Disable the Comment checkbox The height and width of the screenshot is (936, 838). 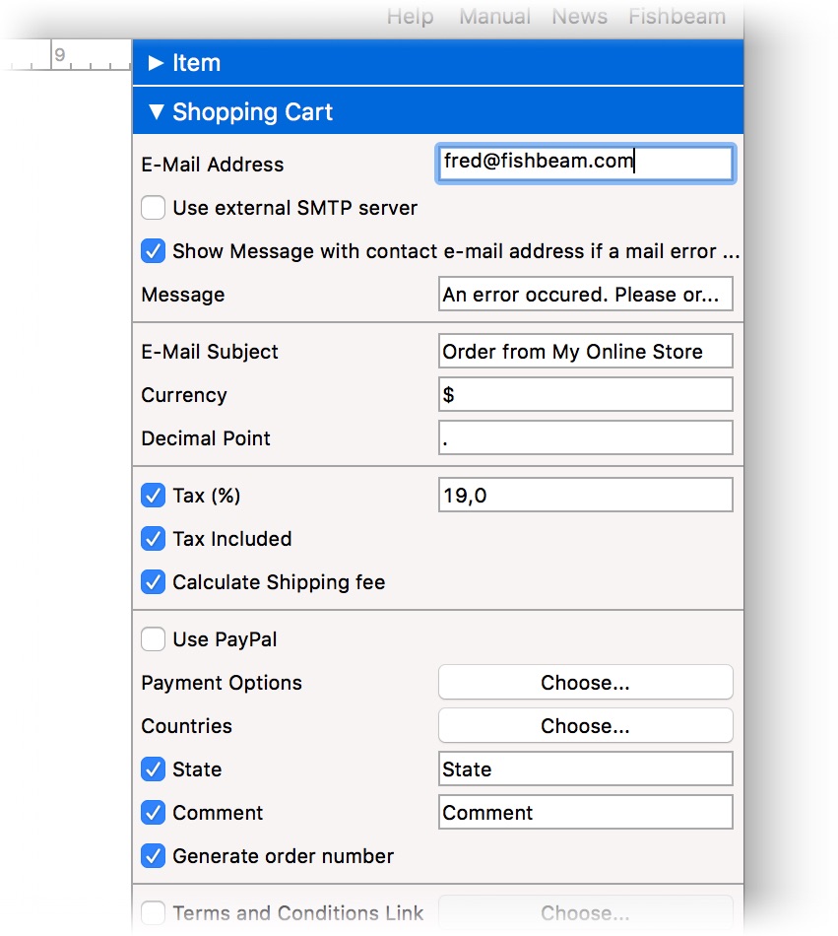click(x=153, y=813)
